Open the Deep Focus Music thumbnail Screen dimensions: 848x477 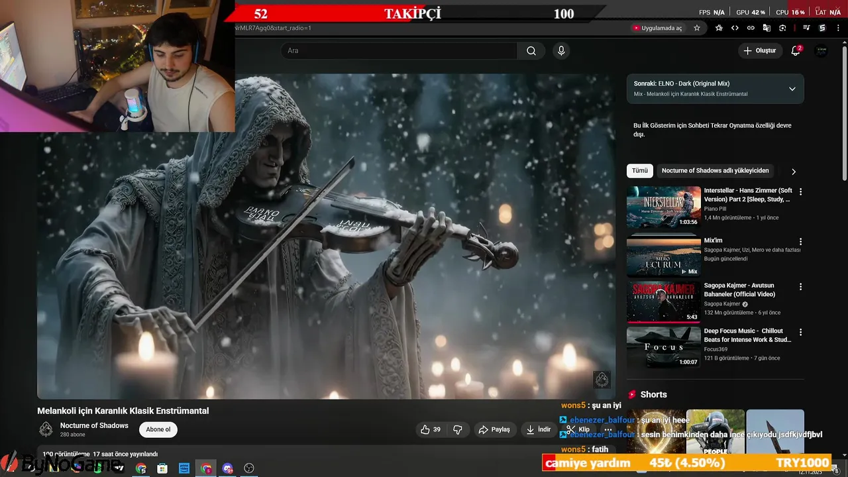tap(663, 346)
